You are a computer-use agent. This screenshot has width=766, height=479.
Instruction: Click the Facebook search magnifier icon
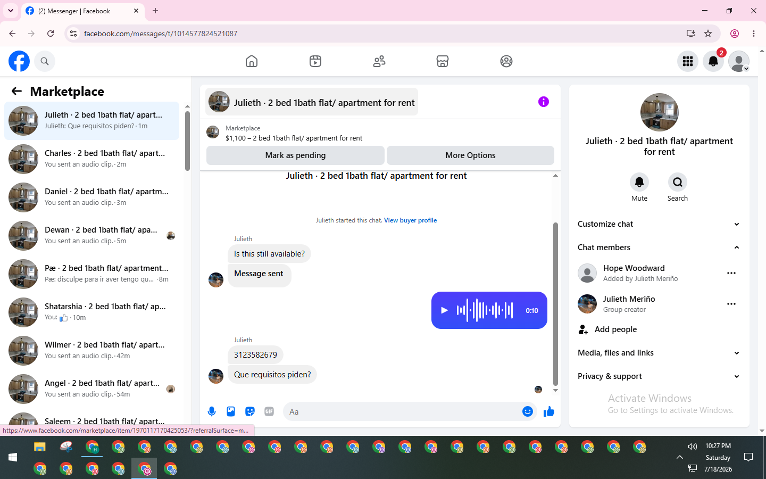coord(45,61)
